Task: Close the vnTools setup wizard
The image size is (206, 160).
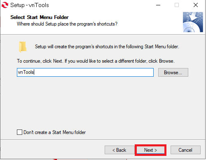Action: pyautogui.click(x=196, y=5)
